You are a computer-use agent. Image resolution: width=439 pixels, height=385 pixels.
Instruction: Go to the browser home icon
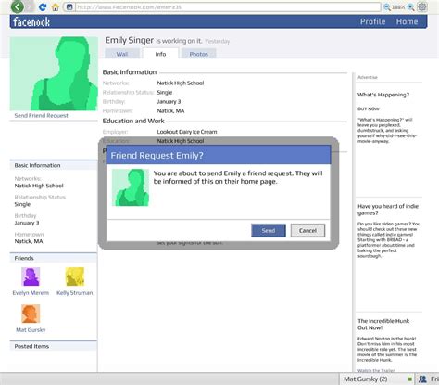pos(56,7)
